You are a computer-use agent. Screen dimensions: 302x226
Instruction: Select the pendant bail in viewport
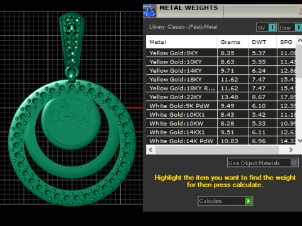tap(72, 40)
